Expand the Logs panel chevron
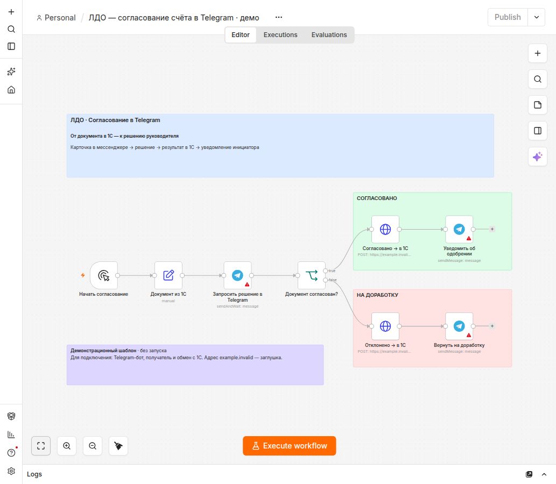 pyautogui.click(x=544, y=474)
